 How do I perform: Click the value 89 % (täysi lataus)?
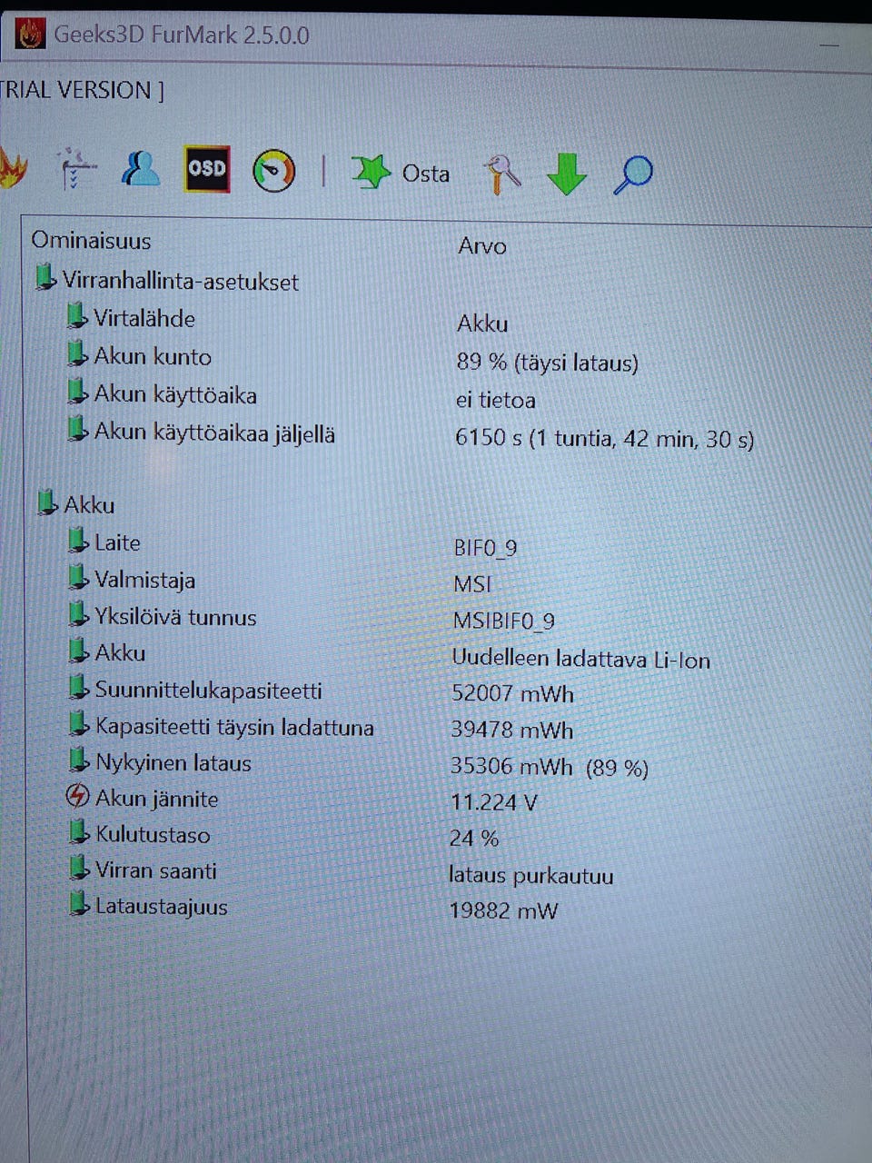point(547,363)
